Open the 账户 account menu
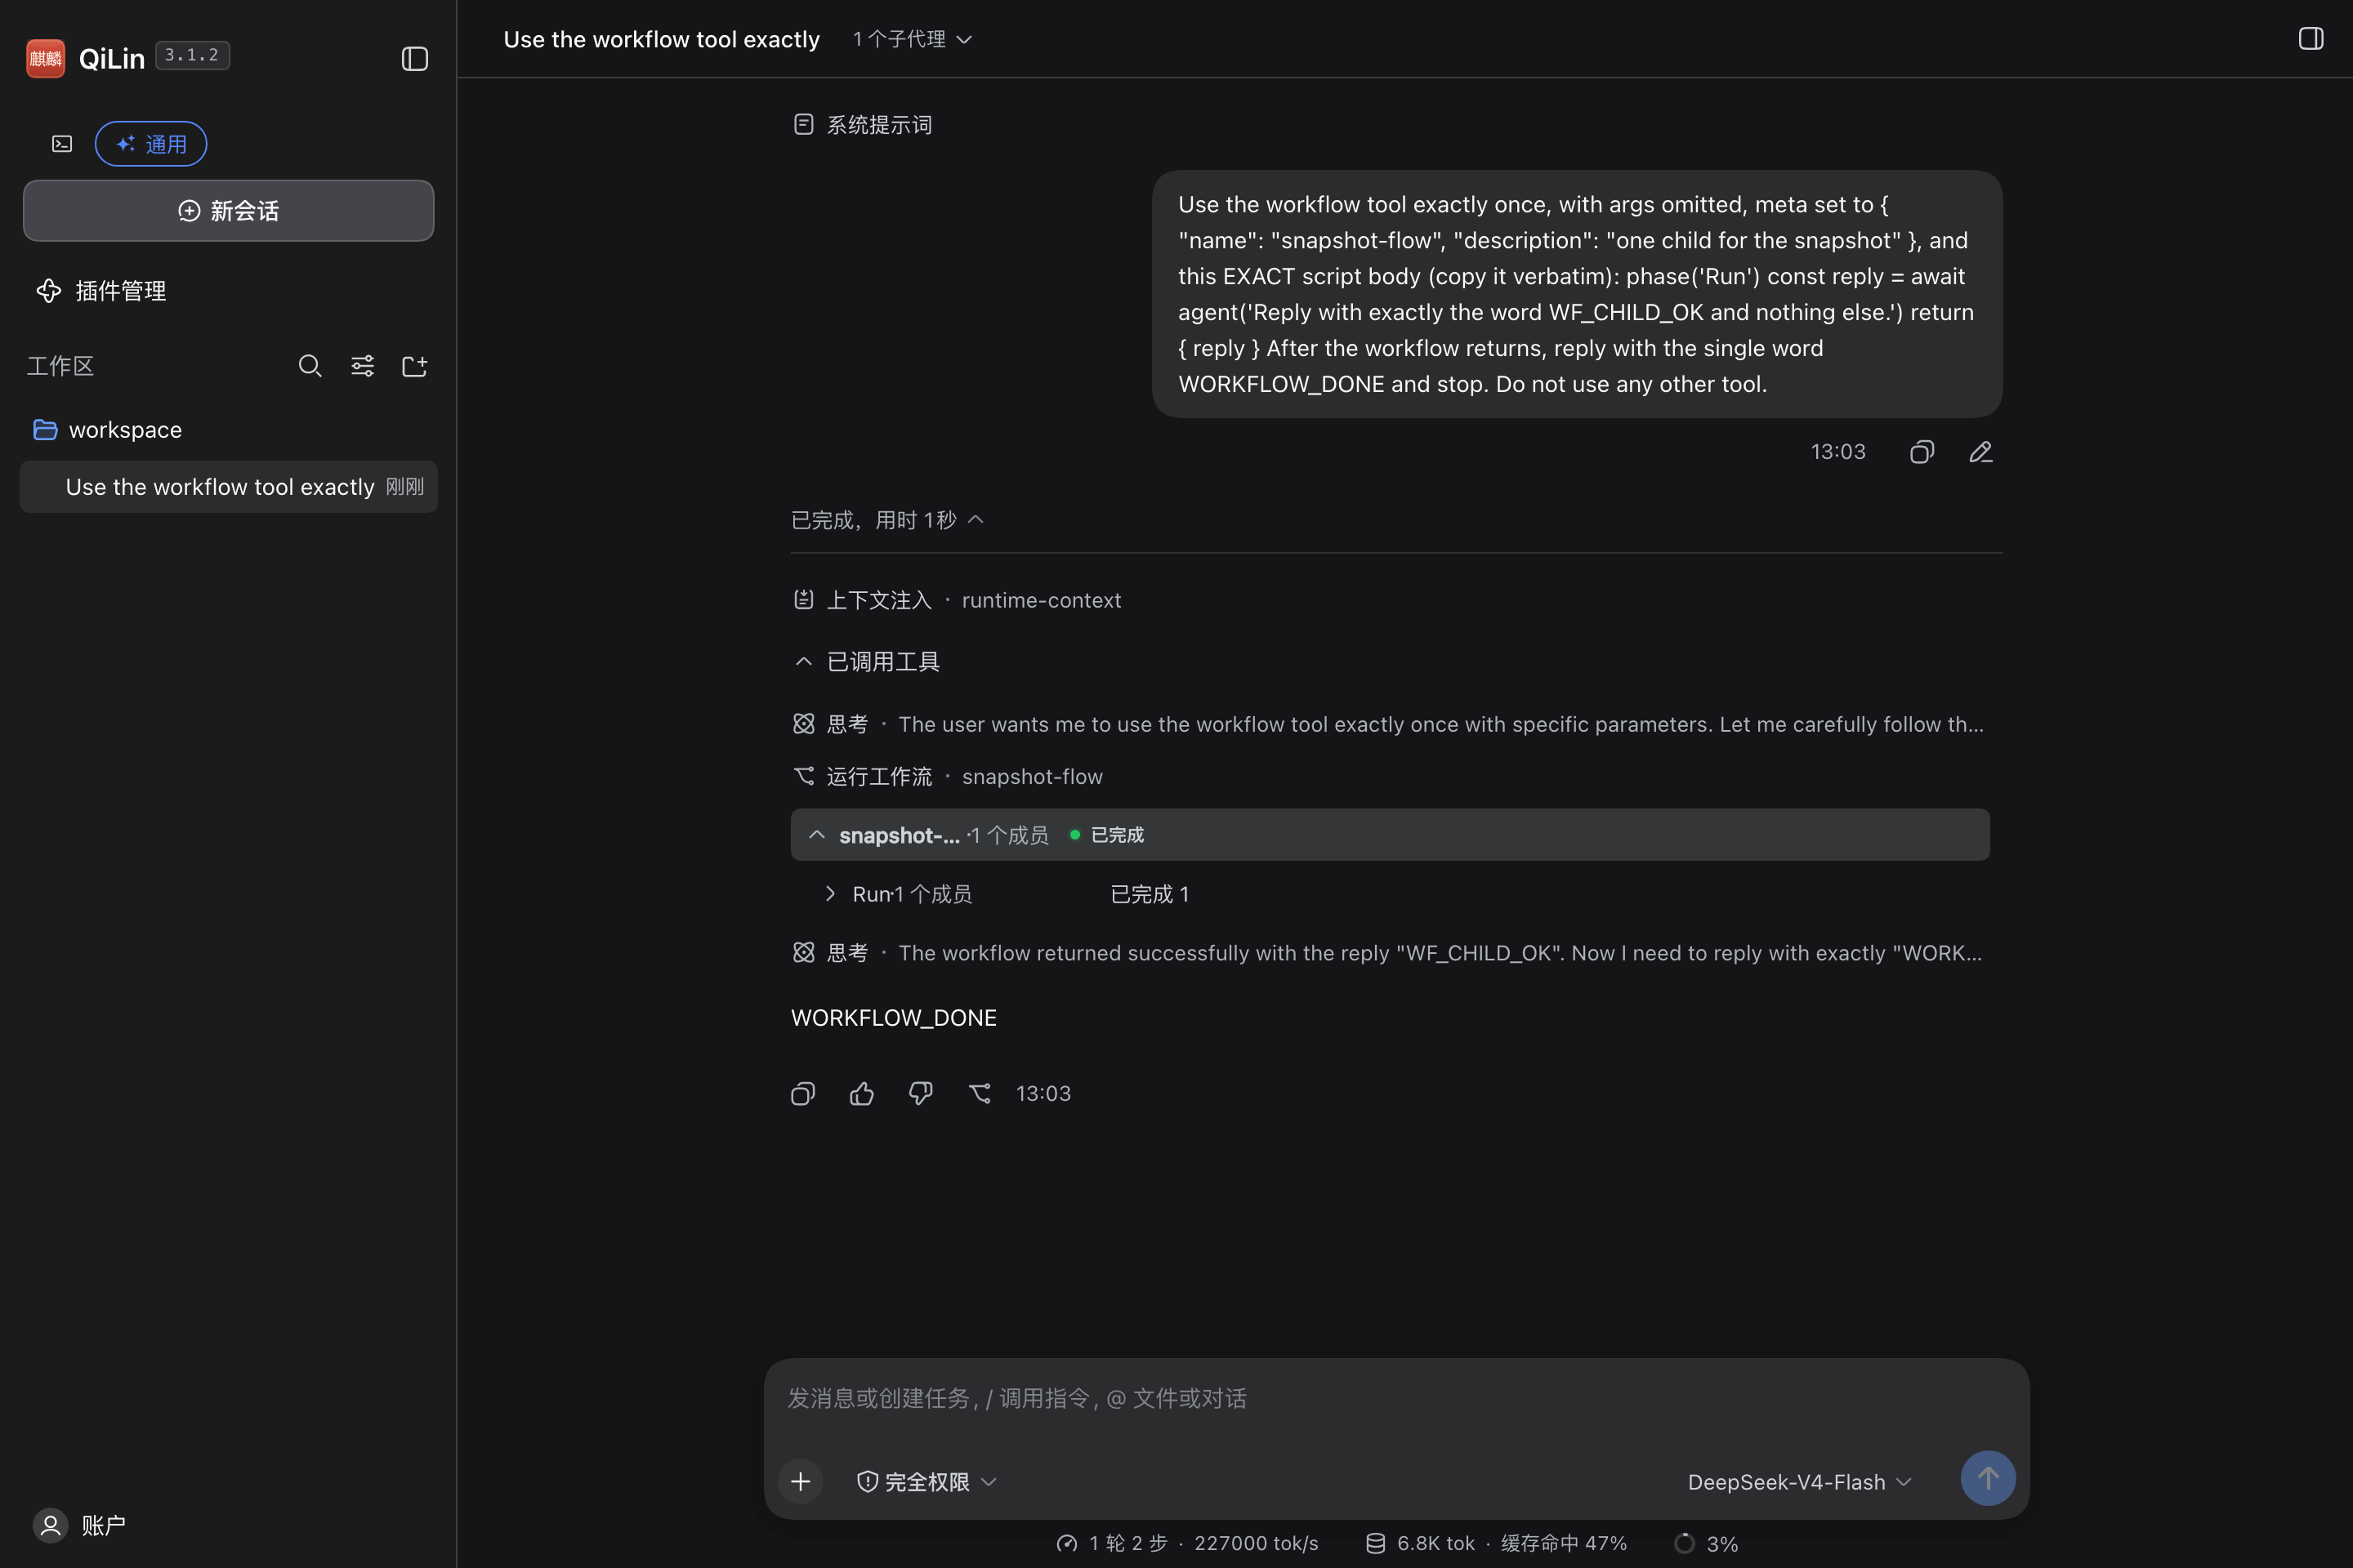The height and width of the screenshot is (1568, 2353). [x=80, y=1525]
